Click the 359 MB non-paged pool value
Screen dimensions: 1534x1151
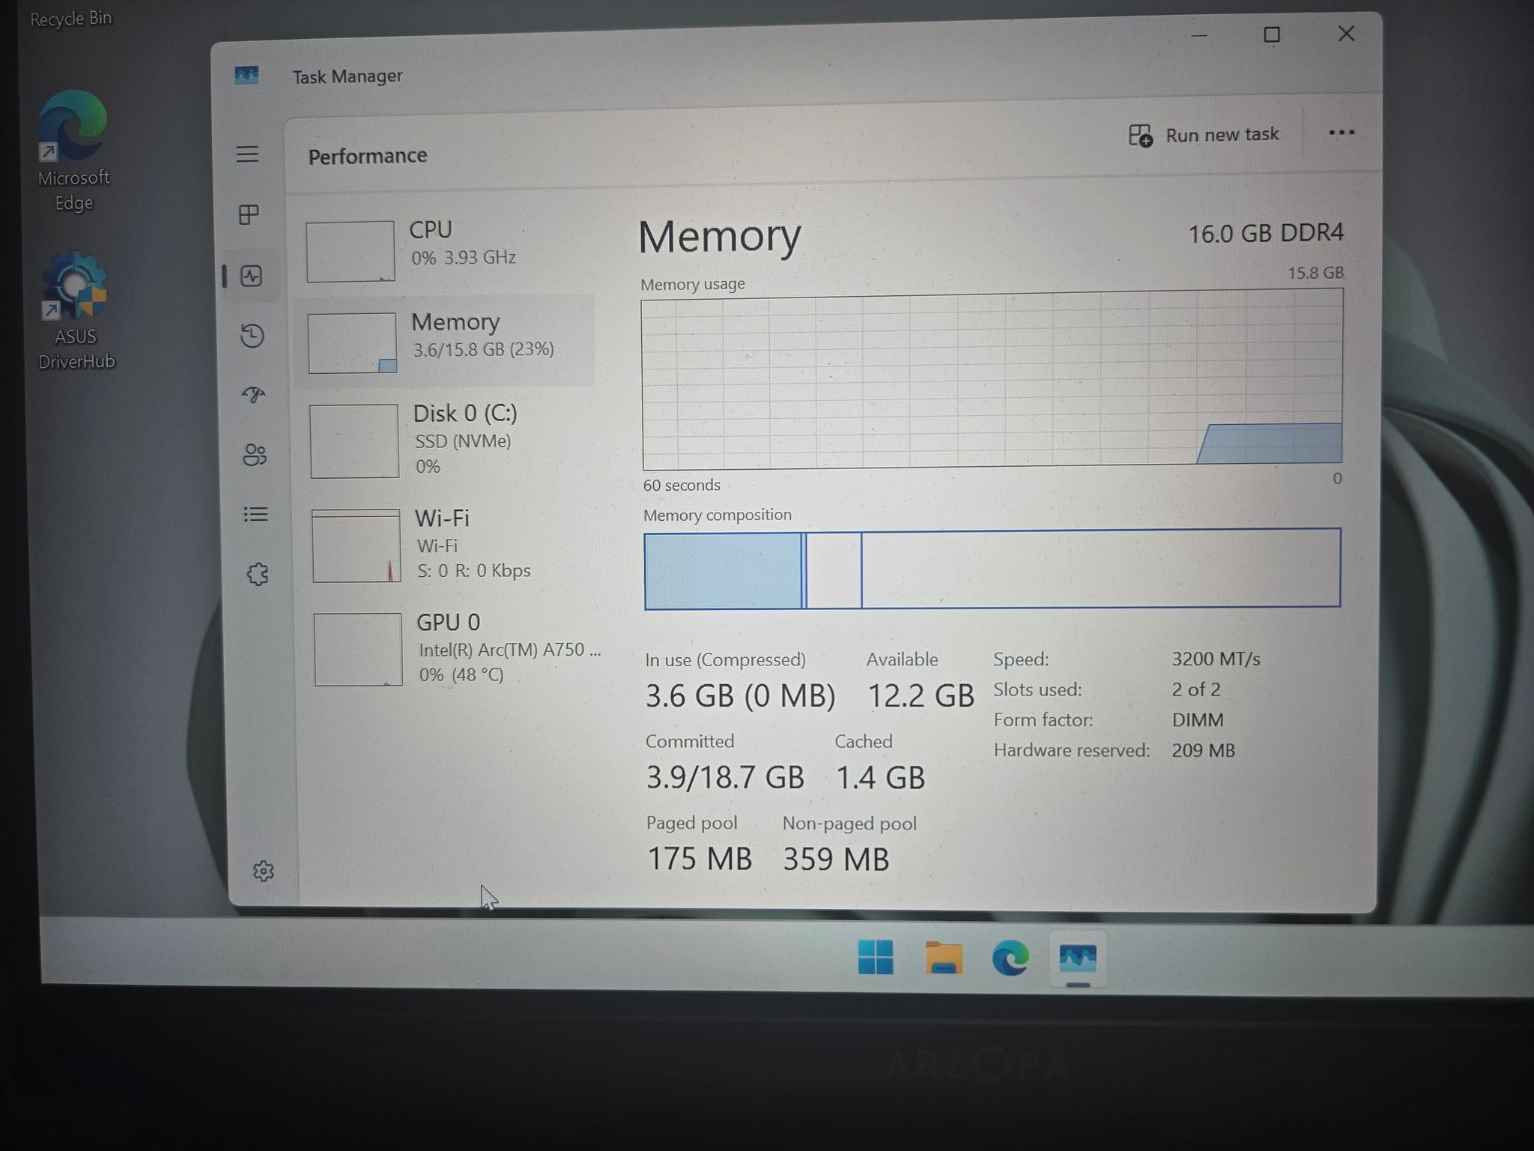click(836, 860)
